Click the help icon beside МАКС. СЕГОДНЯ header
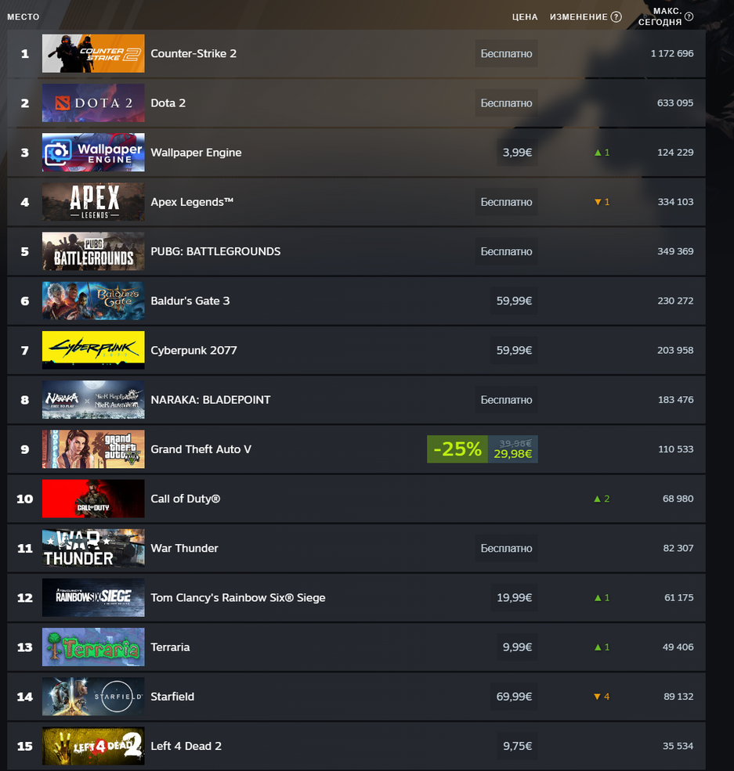The image size is (734, 771). [x=689, y=16]
